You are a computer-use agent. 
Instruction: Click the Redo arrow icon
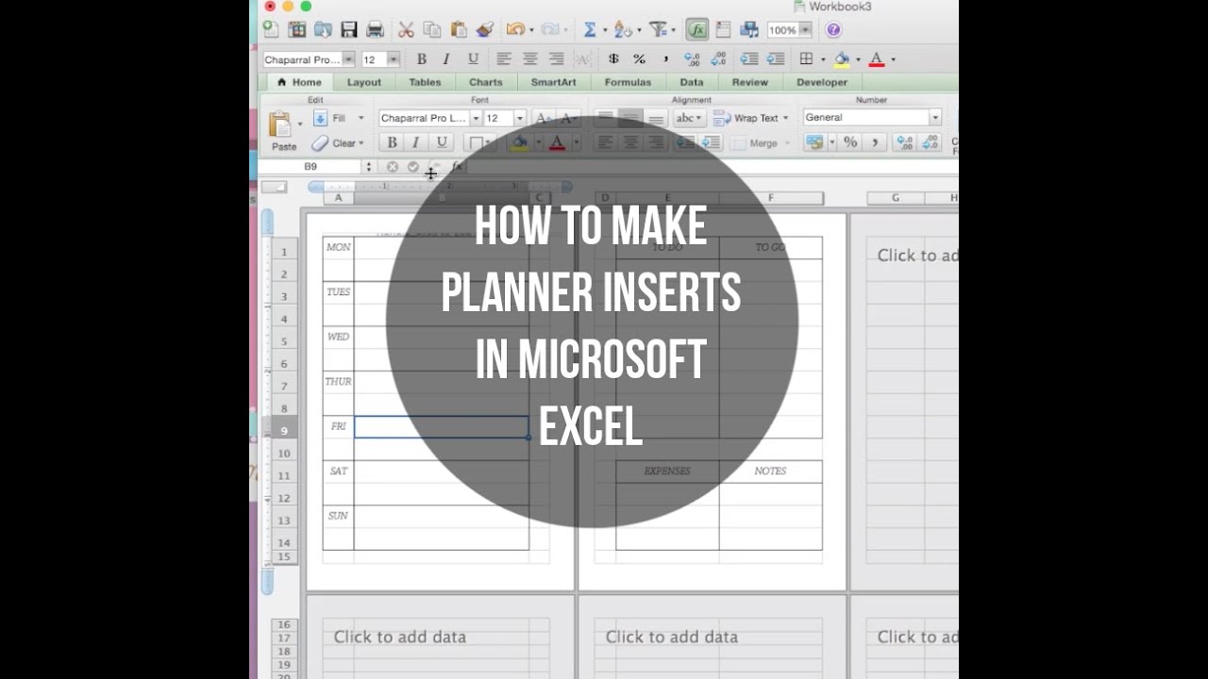549,30
